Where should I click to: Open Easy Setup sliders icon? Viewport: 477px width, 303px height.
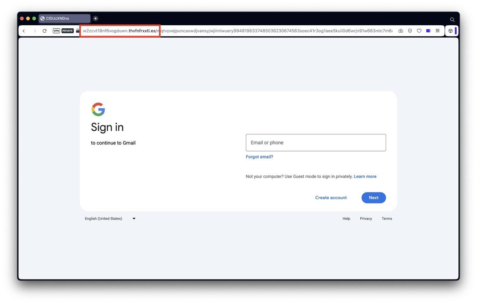coord(438,31)
